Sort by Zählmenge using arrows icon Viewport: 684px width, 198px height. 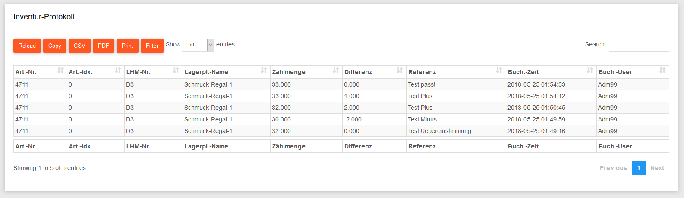pyautogui.click(x=336, y=71)
